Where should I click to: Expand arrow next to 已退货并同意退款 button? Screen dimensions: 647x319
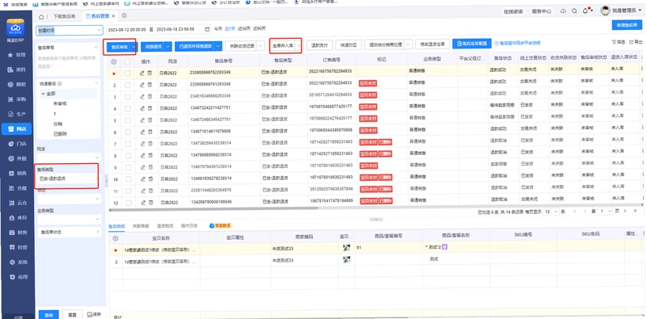click(218, 47)
